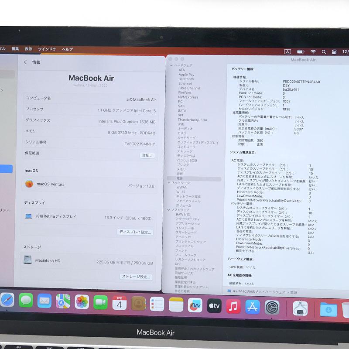The height and width of the screenshot is (349, 349).
Task: Collapse the ネットワーク tree section
Action: [x=169, y=183]
